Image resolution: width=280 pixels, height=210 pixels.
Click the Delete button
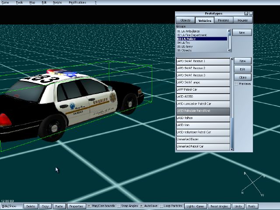coord(31,206)
